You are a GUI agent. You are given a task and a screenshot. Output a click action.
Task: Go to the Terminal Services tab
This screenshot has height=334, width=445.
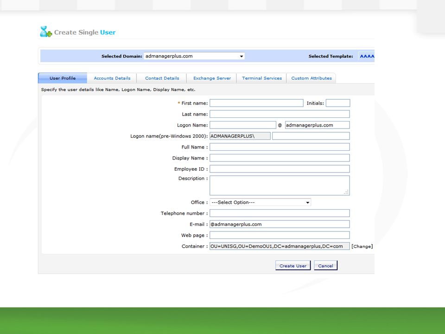point(262,78)
